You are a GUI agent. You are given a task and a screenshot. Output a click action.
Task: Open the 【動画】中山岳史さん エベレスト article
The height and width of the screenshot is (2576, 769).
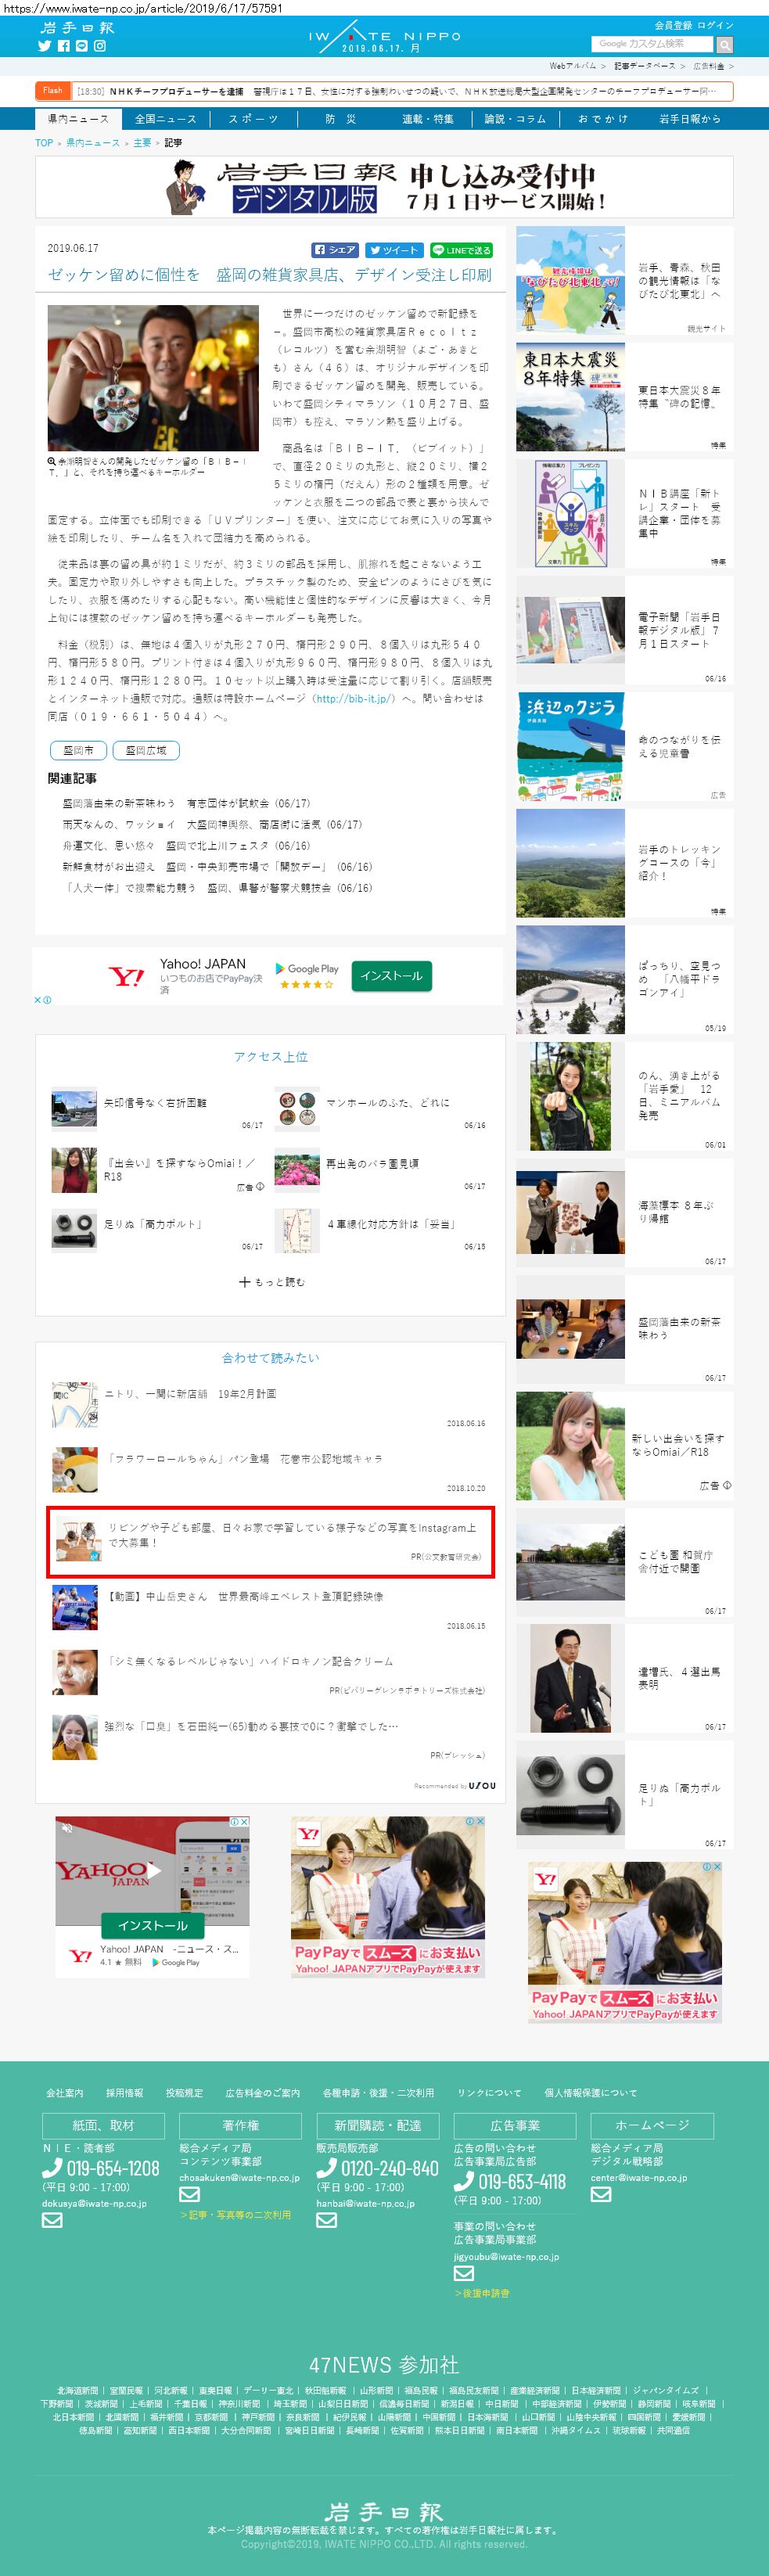(x=245, y=1597)
